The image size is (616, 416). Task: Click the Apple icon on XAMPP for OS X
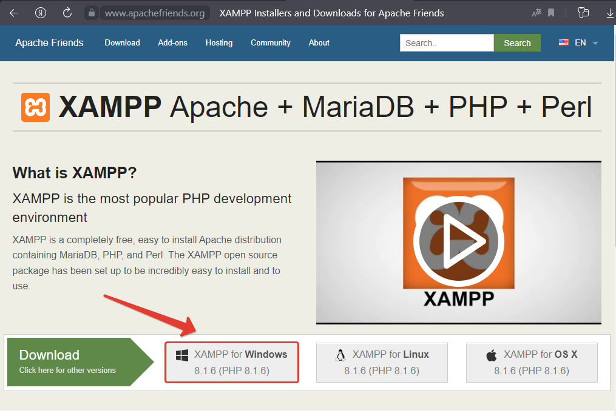pyautogui.click(x=491, y=355)
